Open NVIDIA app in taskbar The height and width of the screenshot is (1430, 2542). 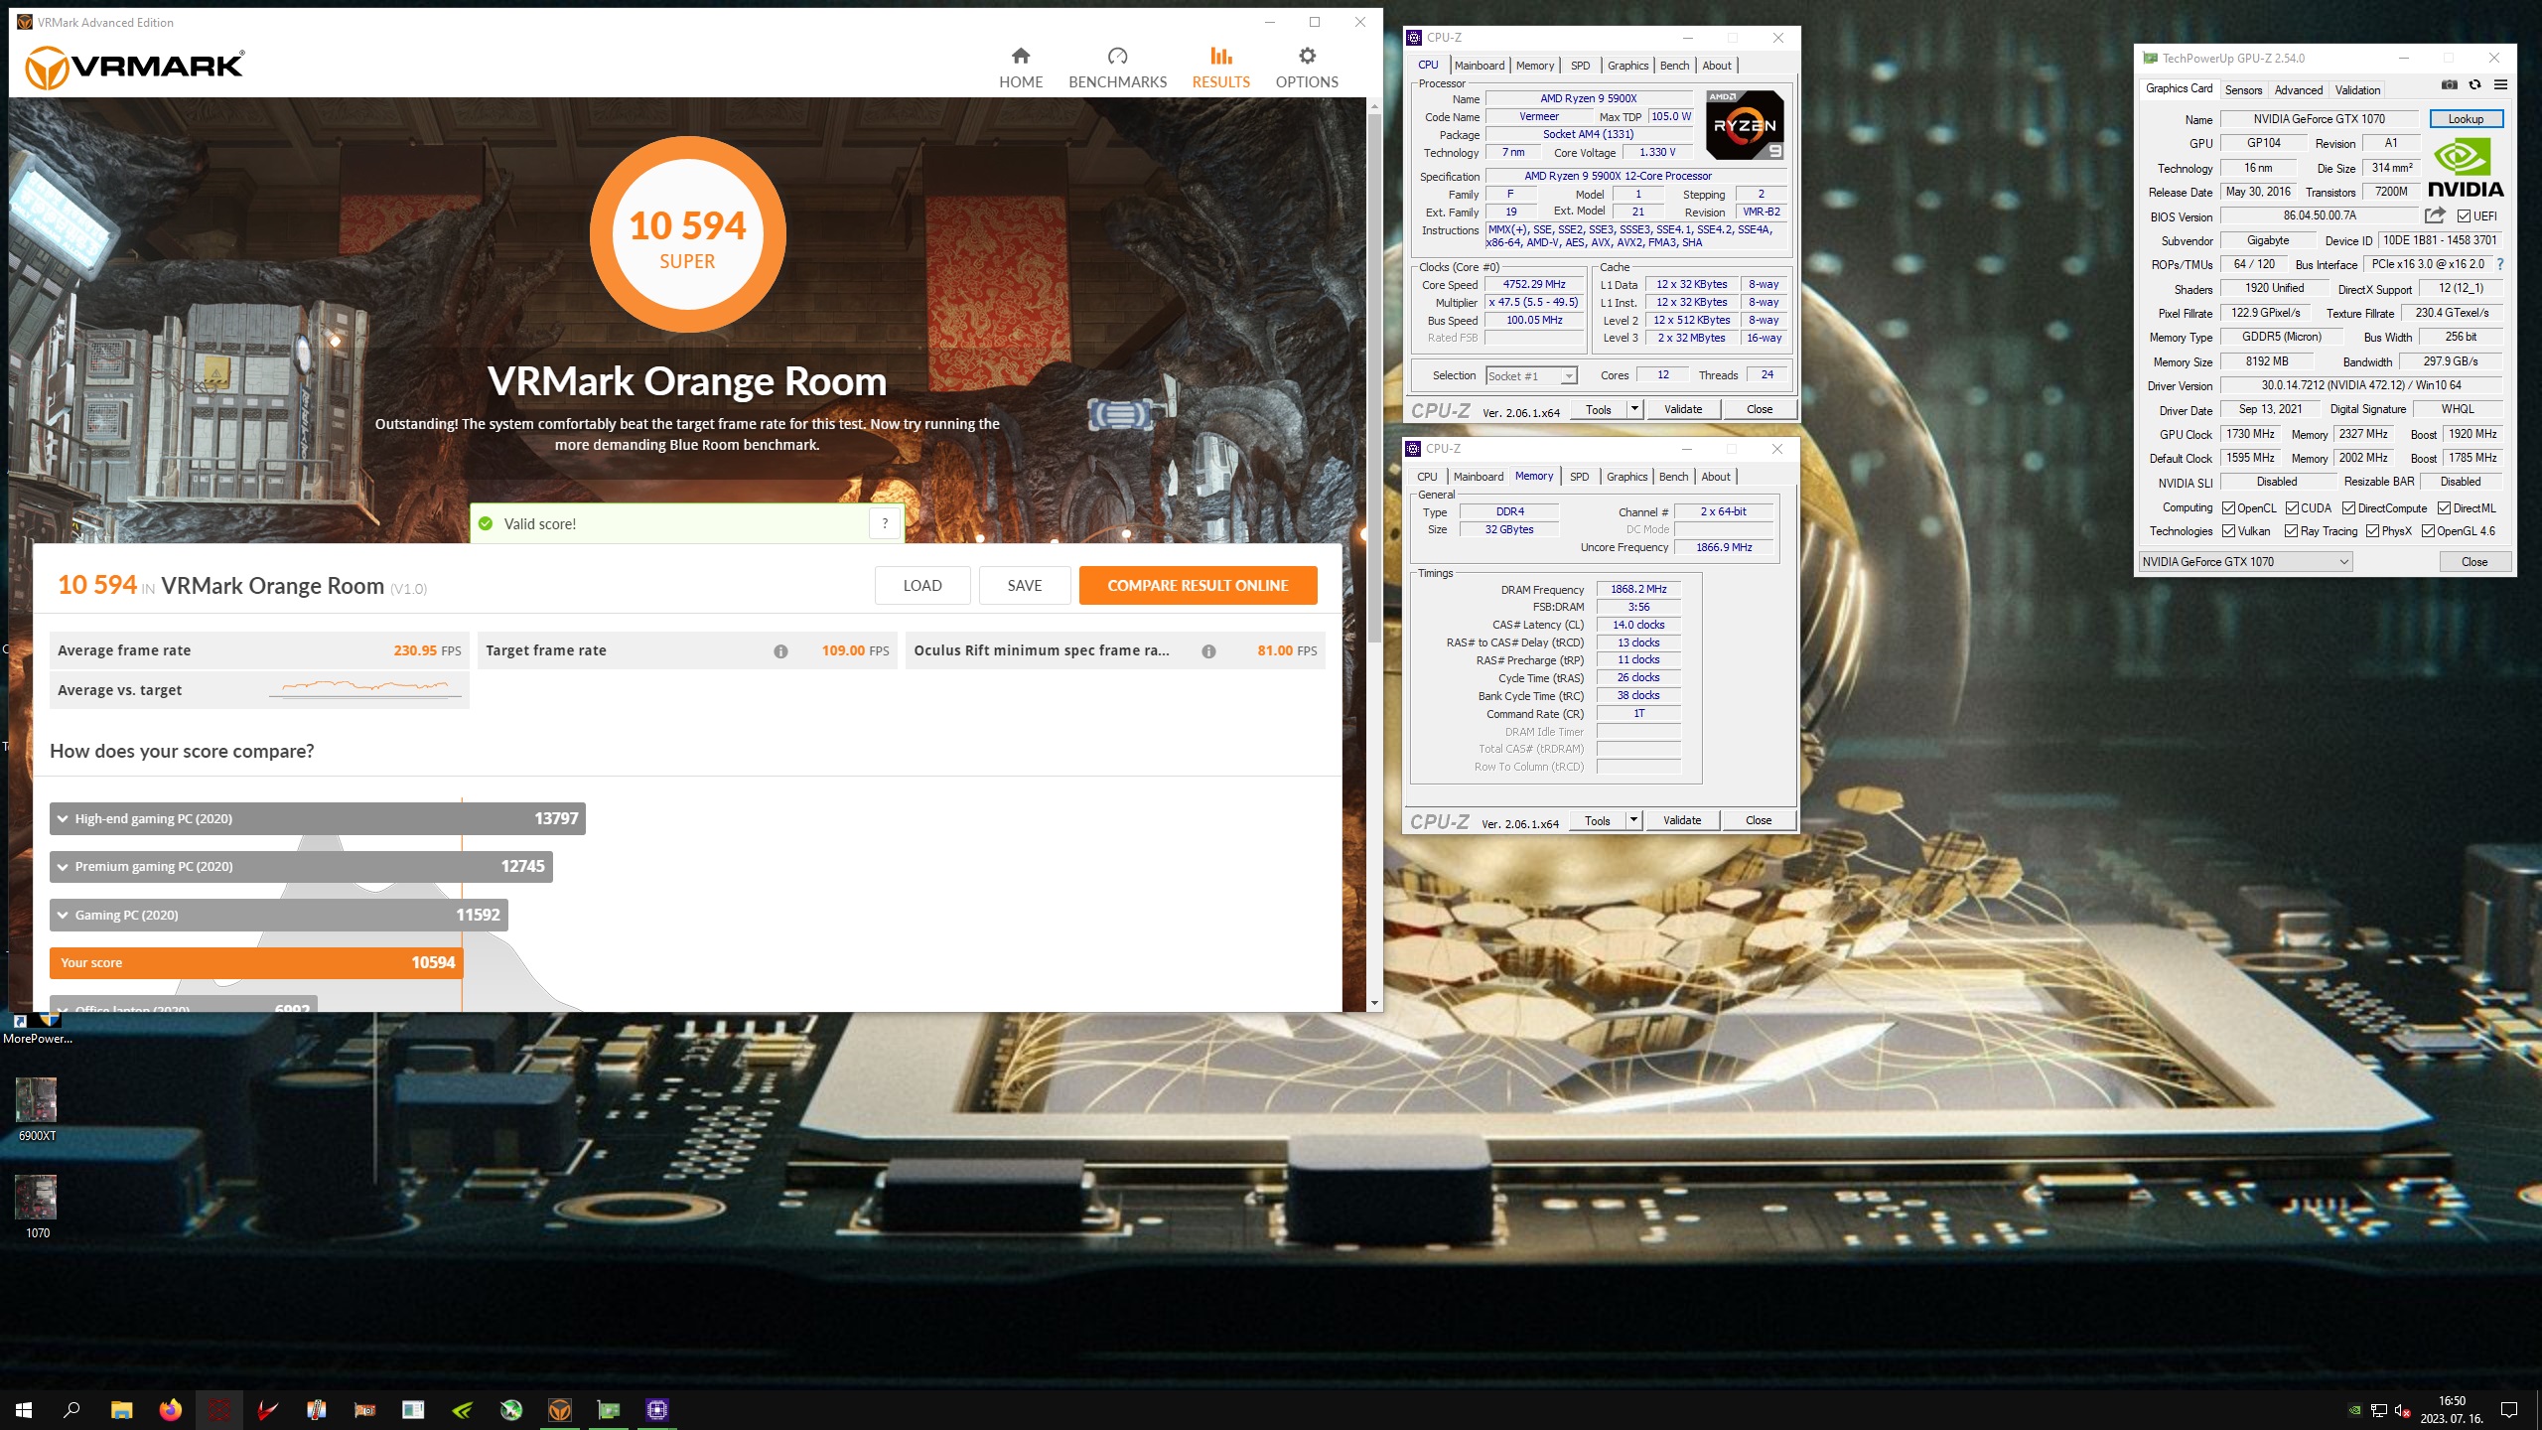click(463, 1409)
